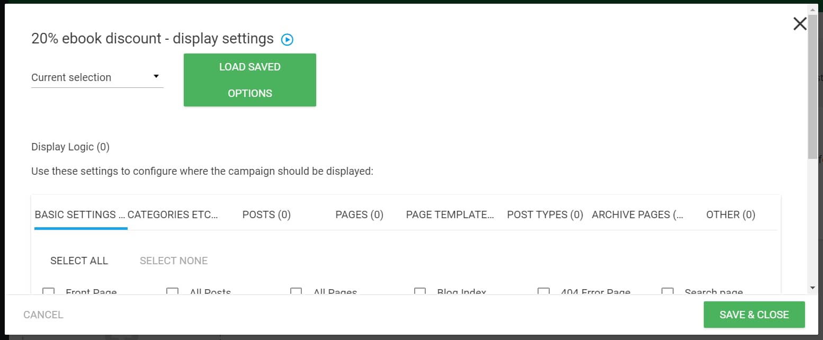Click the Load Saved Options button
This screenshot has width=823, height=340.
249,80
